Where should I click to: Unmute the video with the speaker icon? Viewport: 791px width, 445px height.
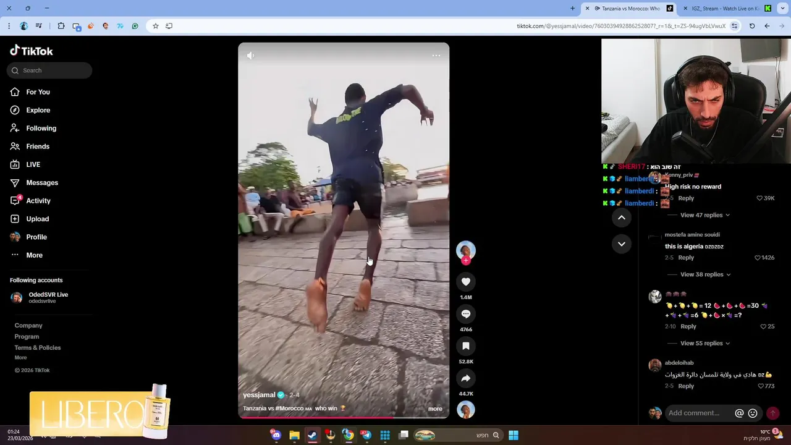250,56
